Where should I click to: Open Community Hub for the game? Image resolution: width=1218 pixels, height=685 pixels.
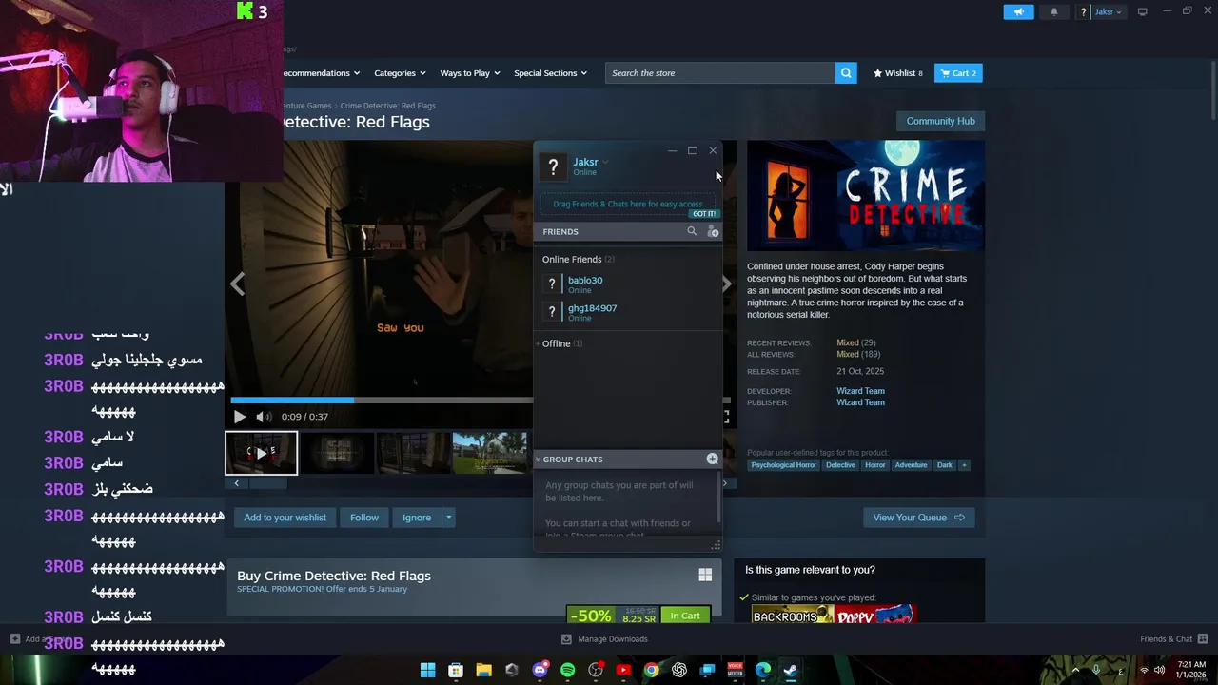(940, 121)
